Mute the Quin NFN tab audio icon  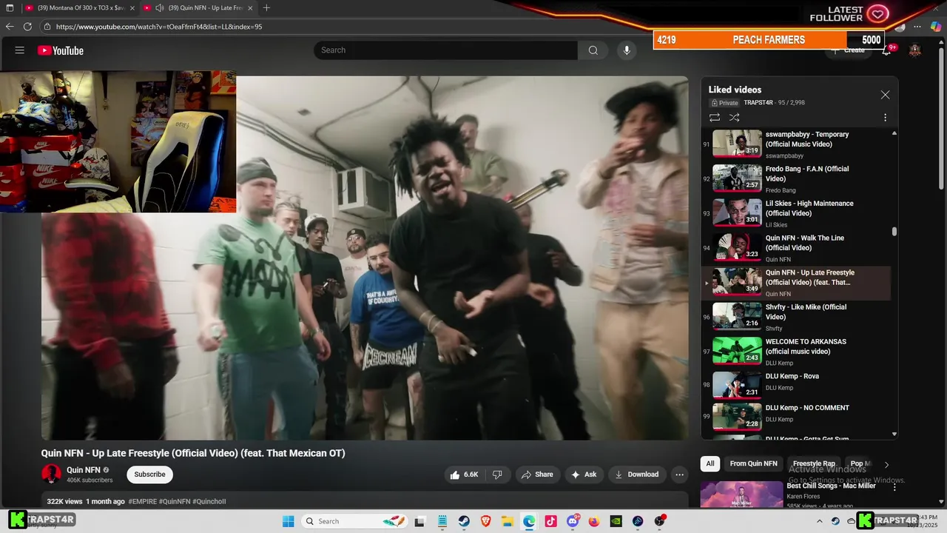[159, 8]
